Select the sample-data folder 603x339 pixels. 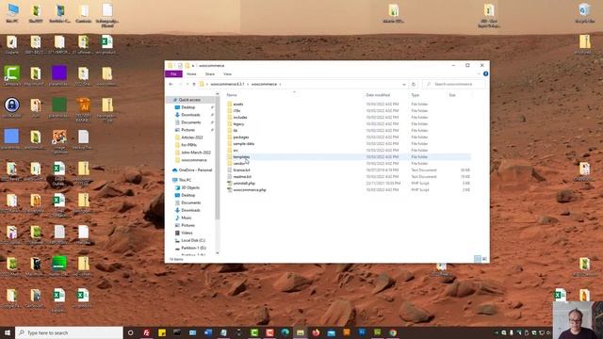click(x=243, y=143)
